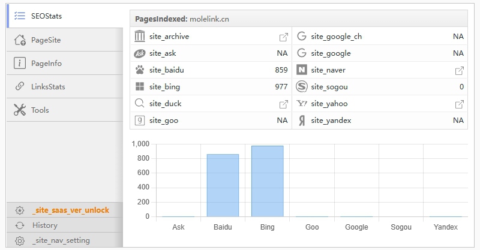Click the Yandex logo icon
The width and height of the screenshot is (480, 250).
point(302,121)
